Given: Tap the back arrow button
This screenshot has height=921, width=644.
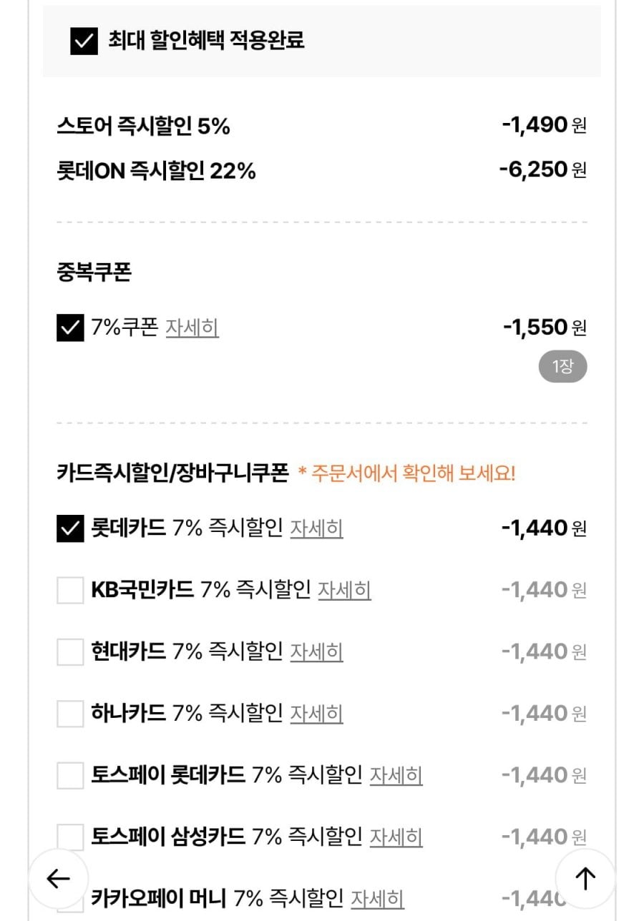Looking at the screenshot, I should [58, 878].
